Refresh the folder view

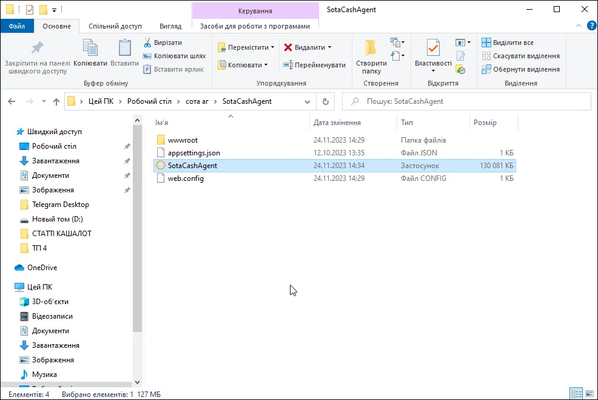(x=325, y=101)
